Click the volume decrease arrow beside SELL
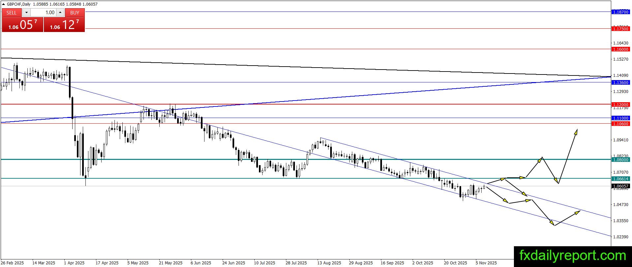The width and height of the screenshot is (632, 267). (x=26, y=13)
